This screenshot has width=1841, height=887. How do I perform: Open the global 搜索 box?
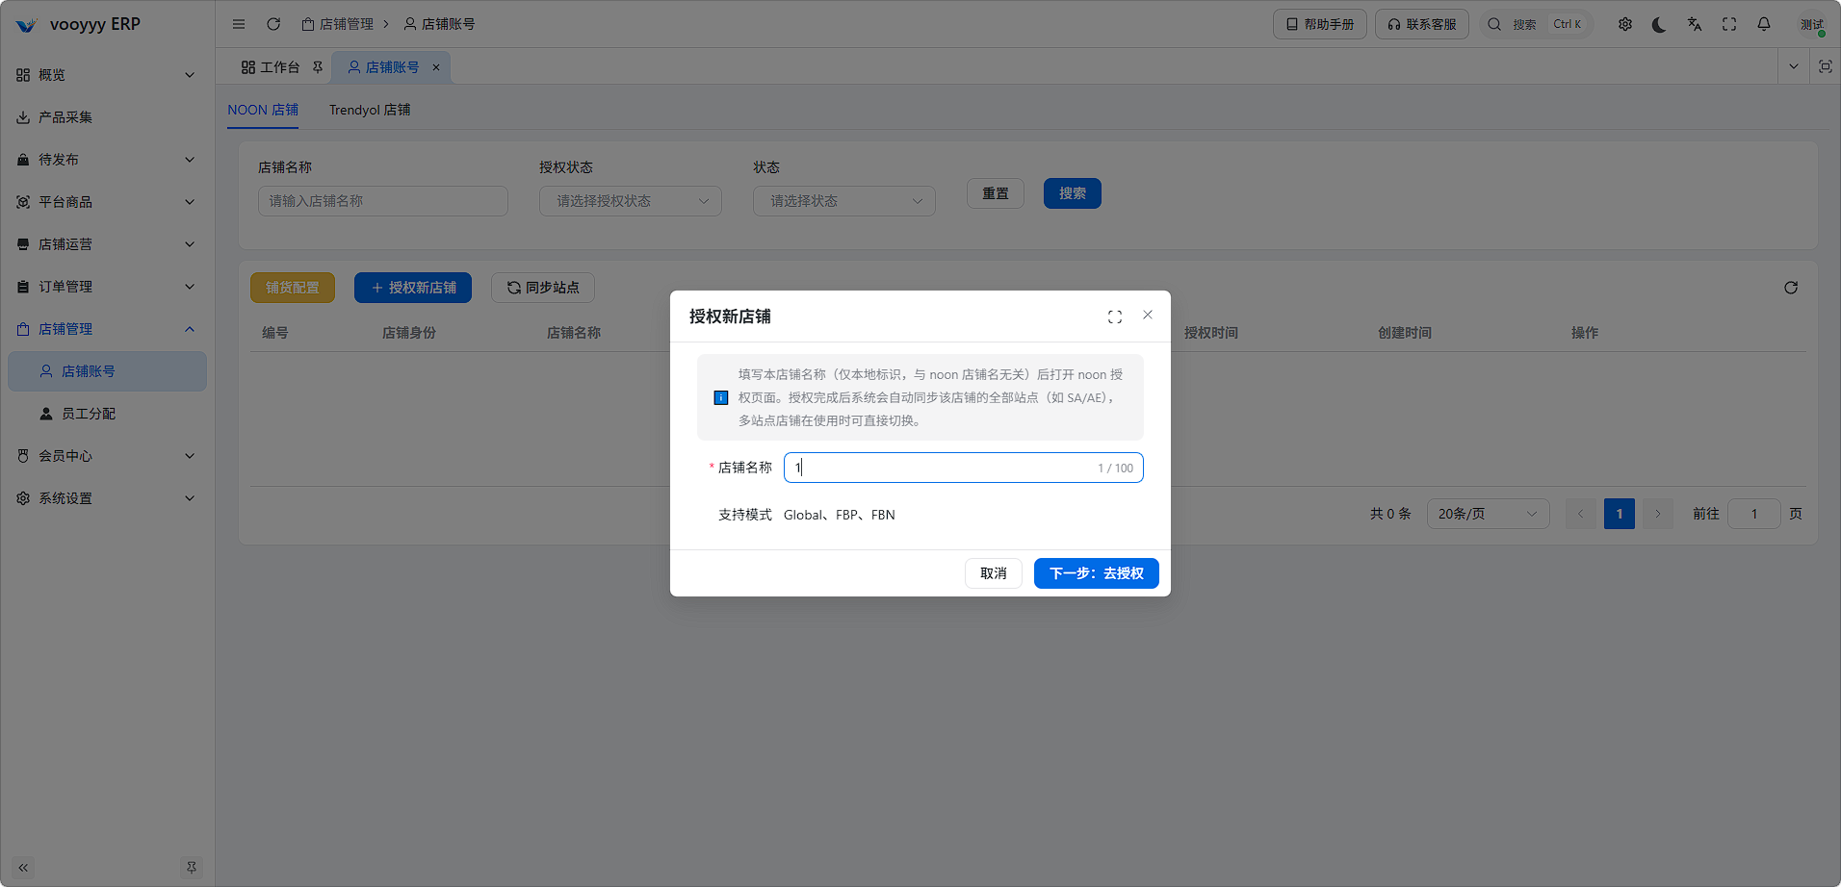(1536, 24)
